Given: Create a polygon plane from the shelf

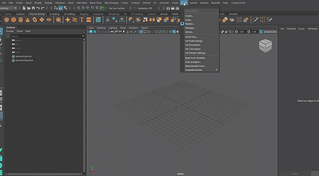Looking at the screenshot, I should pyautogui.click(x=42, y=20).
